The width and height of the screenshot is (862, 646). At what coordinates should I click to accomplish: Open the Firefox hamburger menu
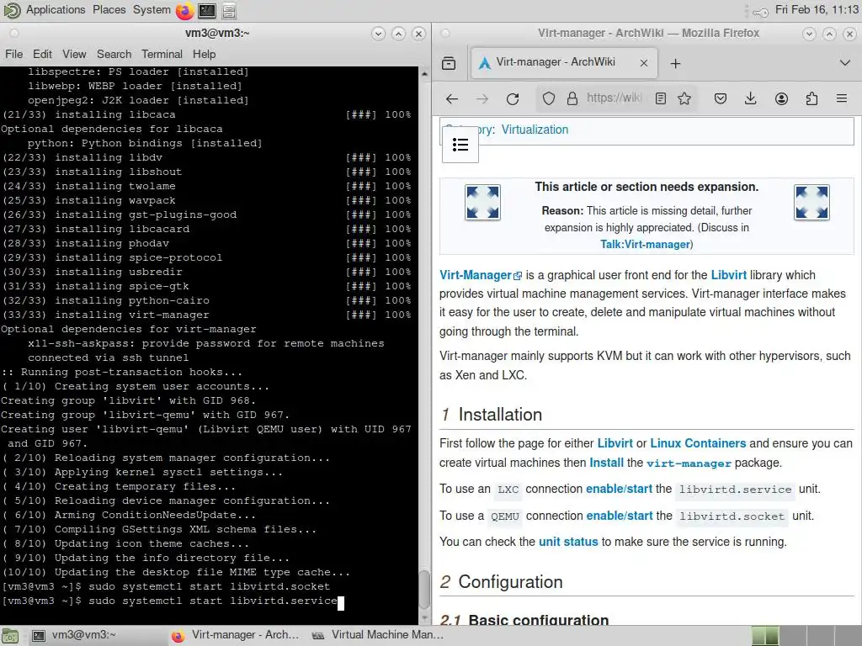(842, 99)
